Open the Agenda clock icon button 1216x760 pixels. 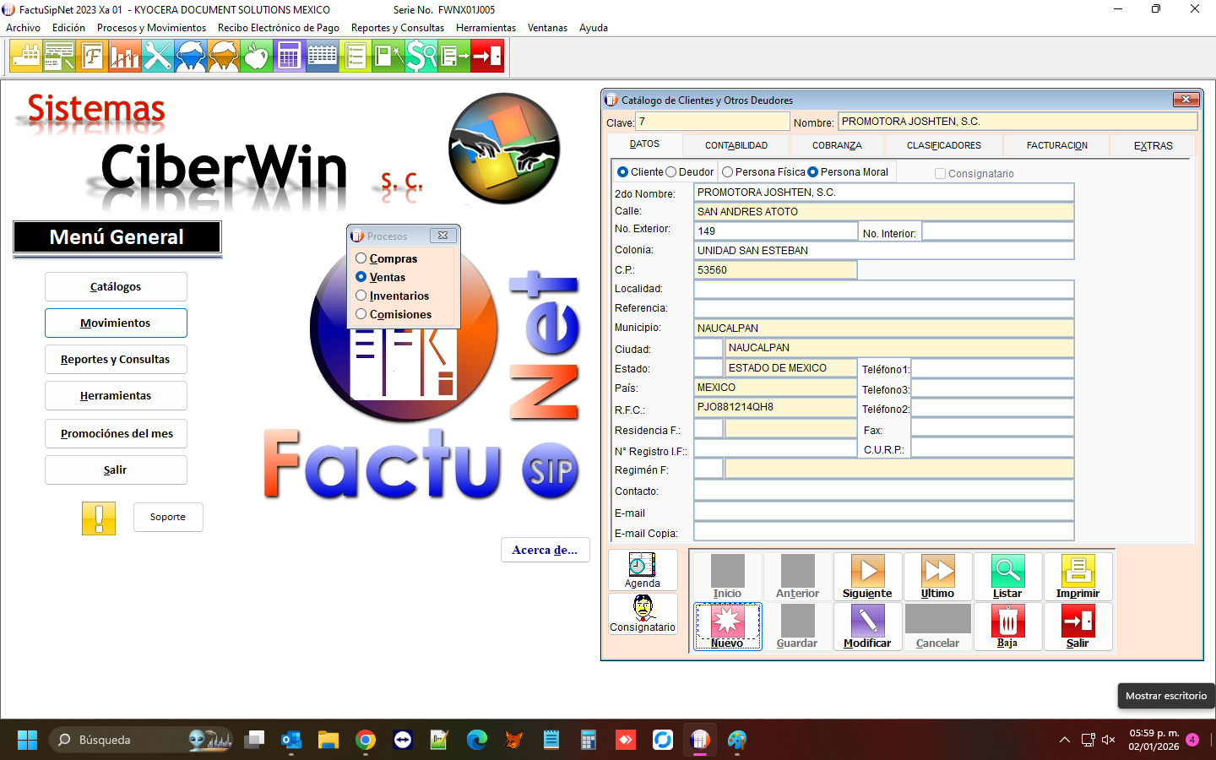[x=643, y=570]
